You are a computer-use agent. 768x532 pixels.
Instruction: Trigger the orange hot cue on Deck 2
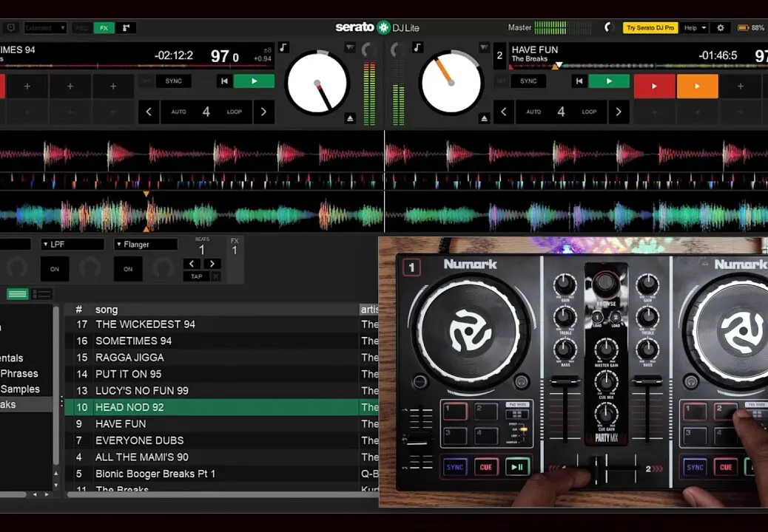click(x=698, y=86)
